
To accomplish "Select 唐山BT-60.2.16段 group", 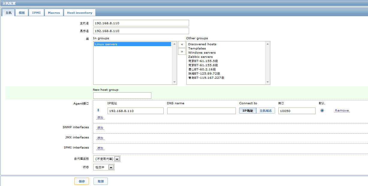I will 202,69.
